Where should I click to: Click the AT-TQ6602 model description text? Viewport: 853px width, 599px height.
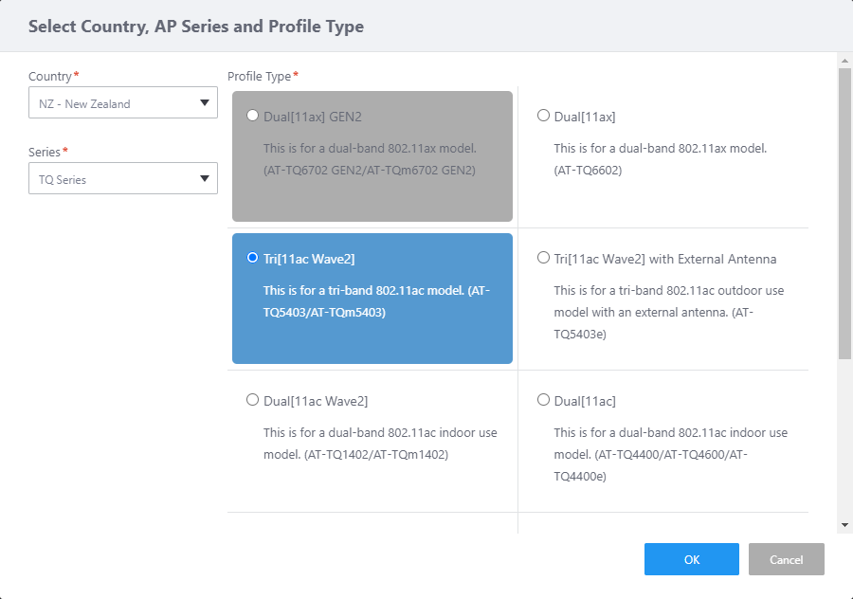point(660,159)
